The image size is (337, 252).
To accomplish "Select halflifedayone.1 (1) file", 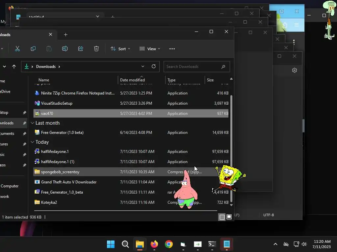I will (131, 161).
